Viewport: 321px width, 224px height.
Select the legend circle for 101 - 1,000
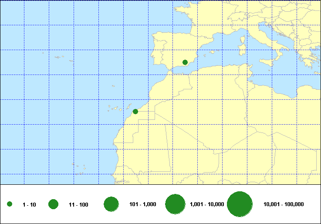[112, 204]
